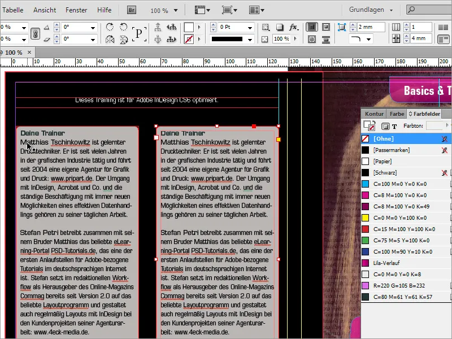Click in the search field
Screen dimensions: 452x339
[x=429, y=10]
